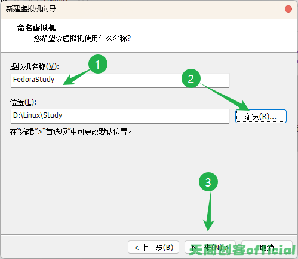Click the green circle numbered 2
Screen dimensions: 298x259
(191, 78)
